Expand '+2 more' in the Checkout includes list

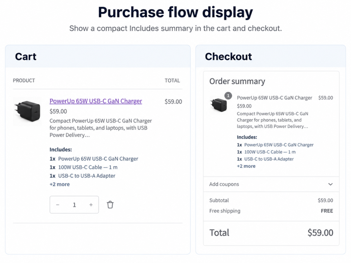246,166
